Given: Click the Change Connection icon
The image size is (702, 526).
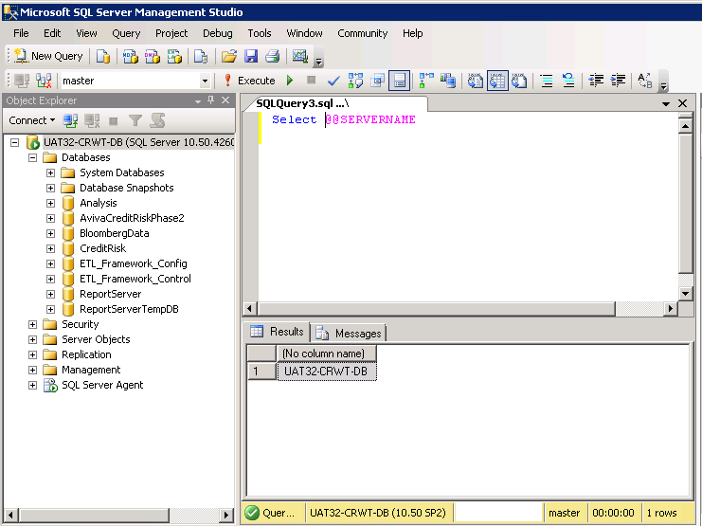Looking at the screenshot, I should click(44, 81).
